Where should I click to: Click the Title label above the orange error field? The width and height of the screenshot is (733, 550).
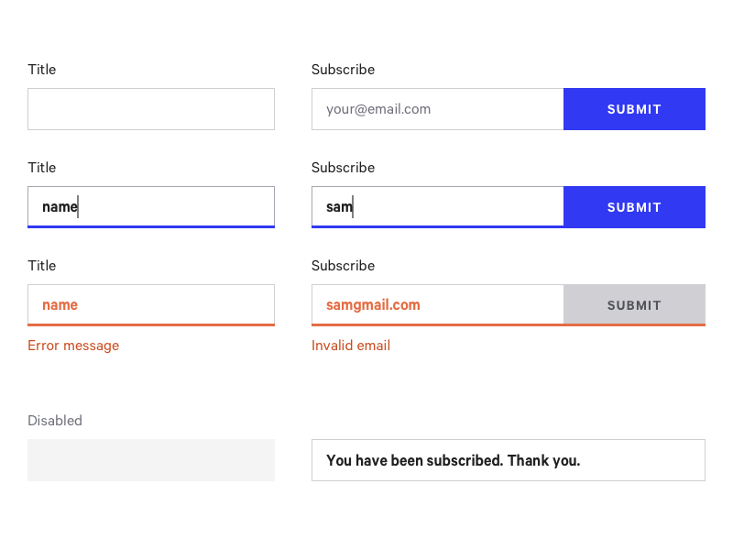coord(42,266)
